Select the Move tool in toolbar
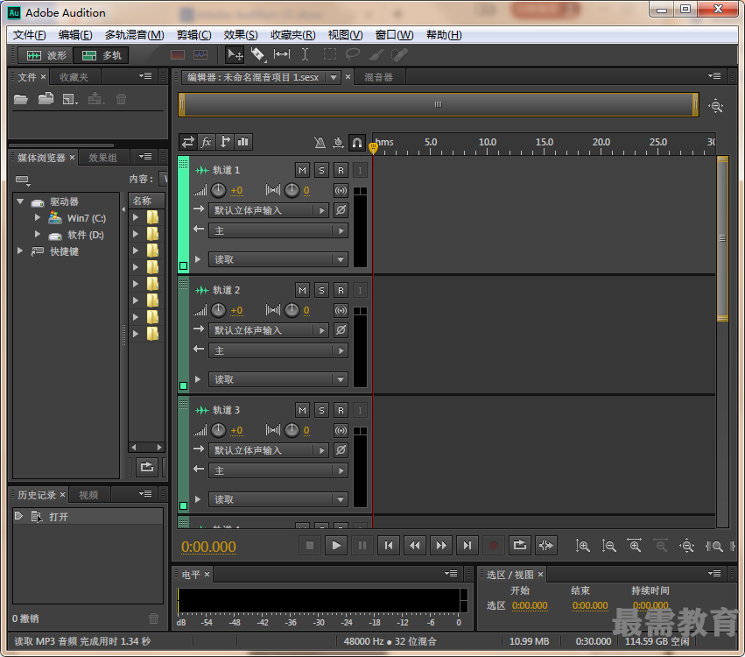Screen dimensions: 745x657 click(235, 54)
